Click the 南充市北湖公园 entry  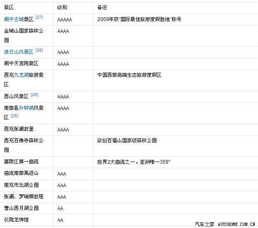pos(21,185)
